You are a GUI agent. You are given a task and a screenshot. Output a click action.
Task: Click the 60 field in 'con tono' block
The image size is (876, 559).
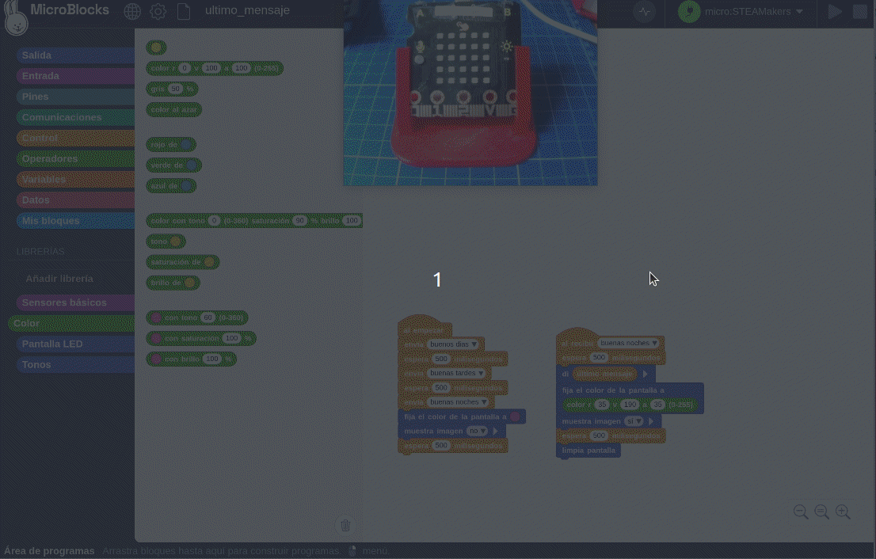(208, 318)
